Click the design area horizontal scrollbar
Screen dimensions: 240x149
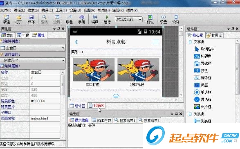[123, 100]
